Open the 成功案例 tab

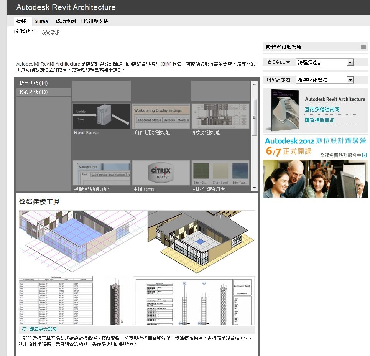pos(66,21)
